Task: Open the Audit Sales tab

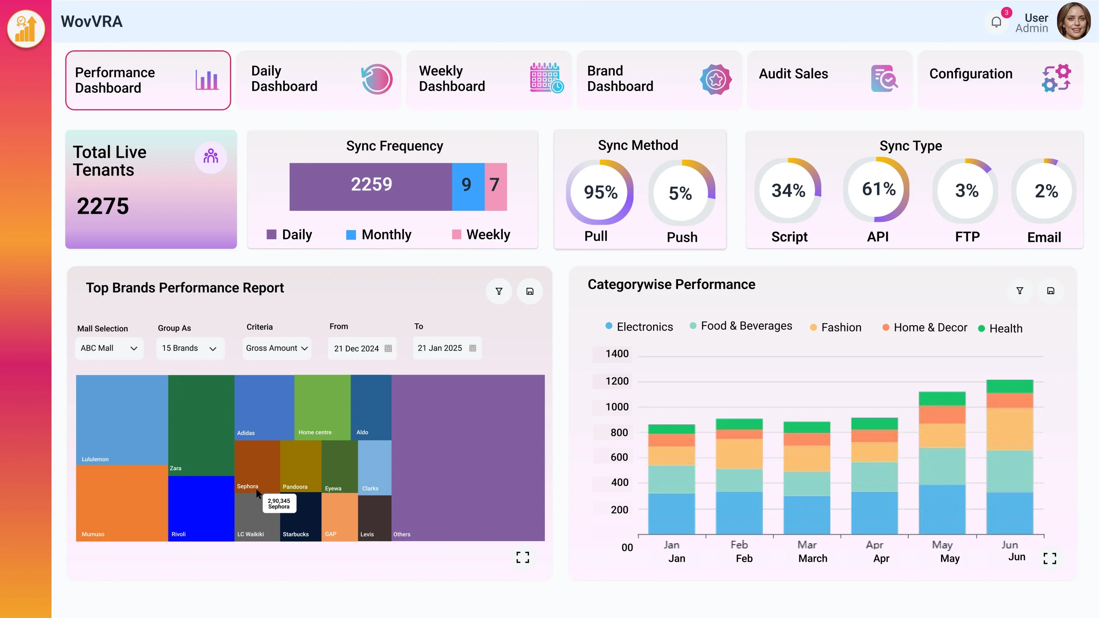Action: click(829, 79)
